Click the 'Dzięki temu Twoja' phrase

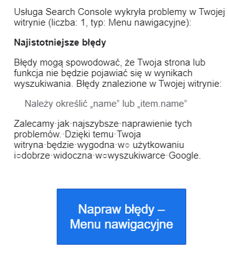(x=103, y=134)
